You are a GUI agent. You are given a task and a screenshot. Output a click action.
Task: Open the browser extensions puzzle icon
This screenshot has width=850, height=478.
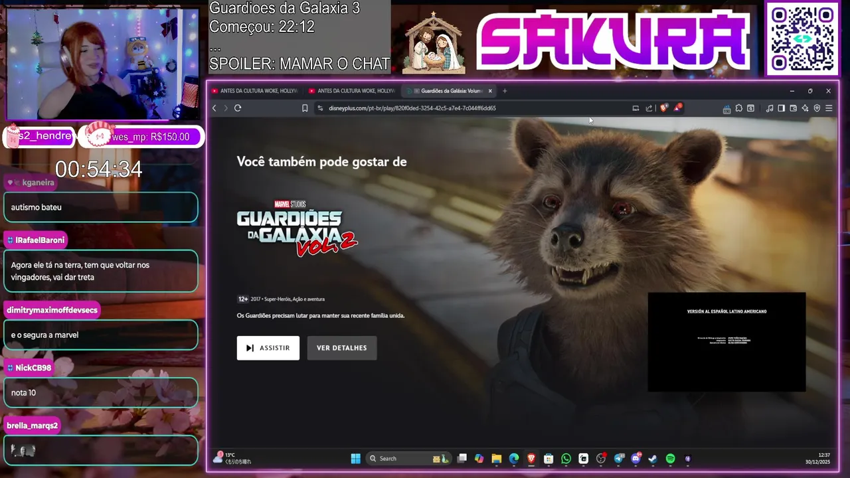click(x=738, y=108)
